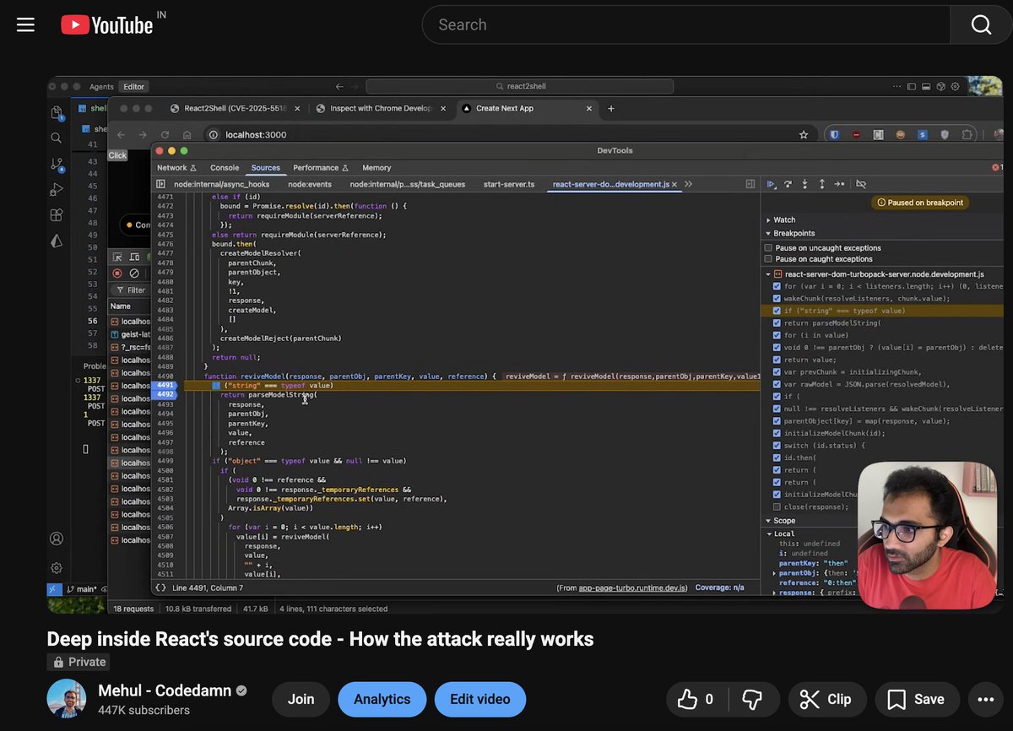Switch to Agents mode in editor
Image resolution: width=1013 pixels, height=731 pixels.
(x=101, y=86)
